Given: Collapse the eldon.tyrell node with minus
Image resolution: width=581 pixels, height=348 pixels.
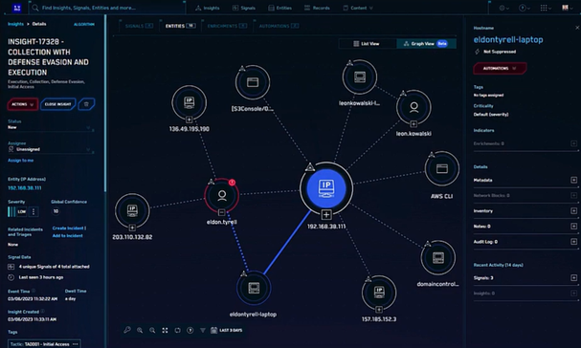Looking at the screenshot, I should (x=221, y=212).
